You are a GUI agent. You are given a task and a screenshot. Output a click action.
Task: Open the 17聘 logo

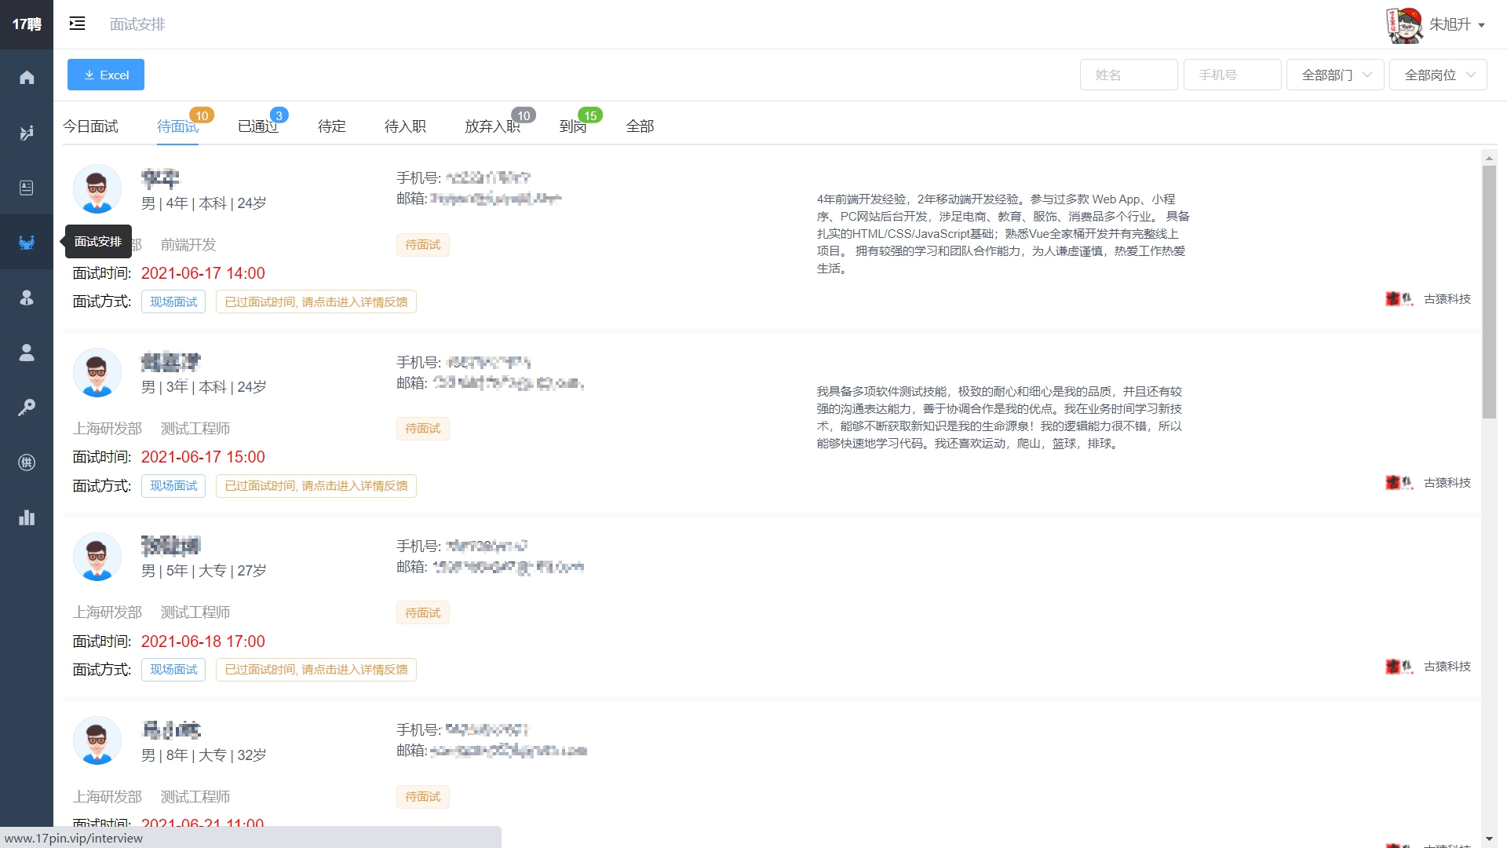[27, 24]
